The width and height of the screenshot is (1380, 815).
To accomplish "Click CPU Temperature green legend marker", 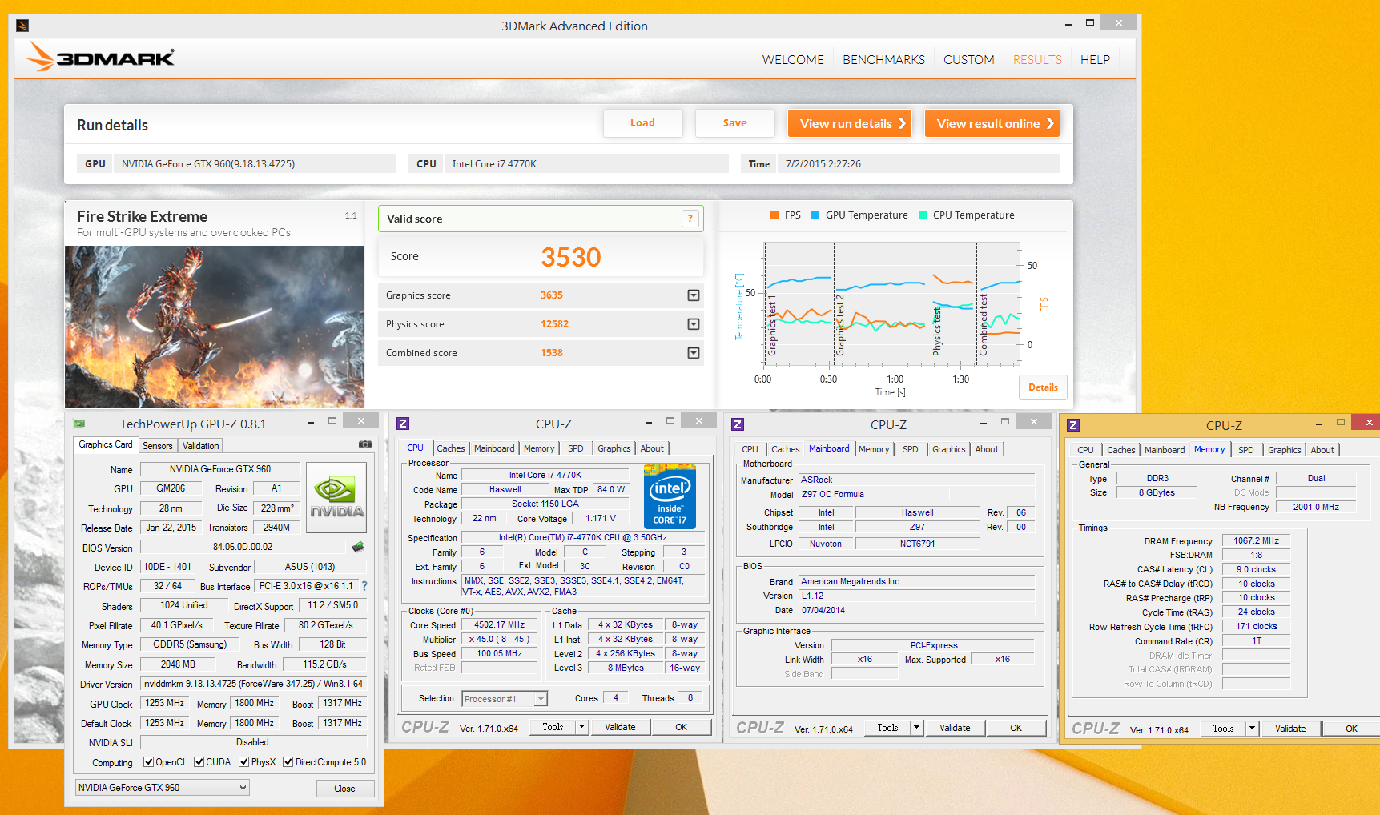I will pos(923,215).
